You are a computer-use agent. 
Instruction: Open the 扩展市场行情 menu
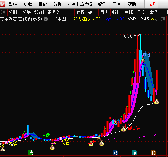tap(79, 5)
